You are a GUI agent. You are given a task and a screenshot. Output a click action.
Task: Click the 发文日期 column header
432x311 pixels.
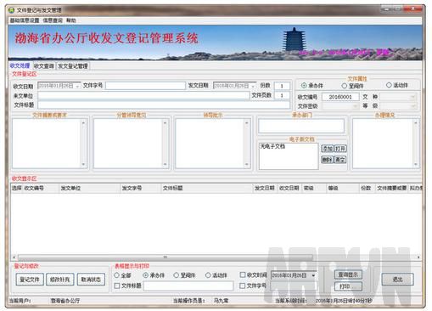(x=266, y=188)
